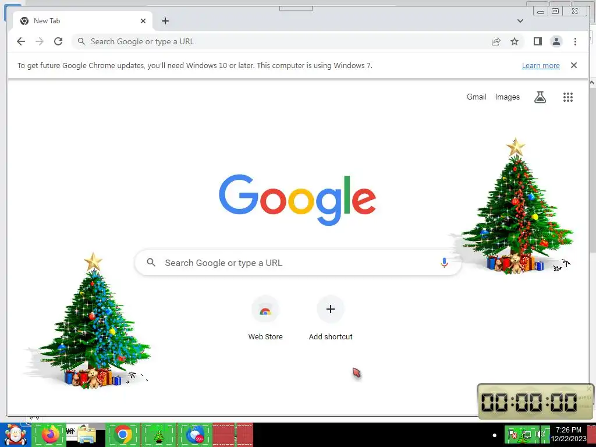
Task: Open Chrome's three-dot customize menu
Action: pos(575,41)
